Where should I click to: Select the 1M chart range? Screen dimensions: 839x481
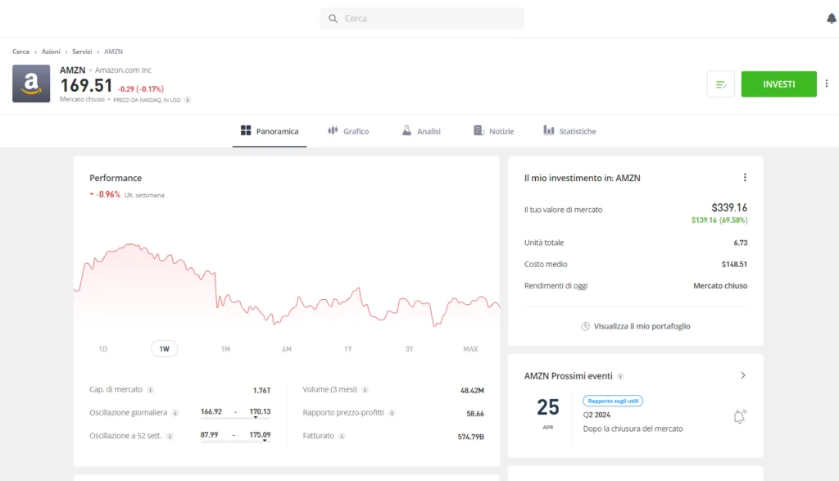pyautogui.click(x=225, y=349)
